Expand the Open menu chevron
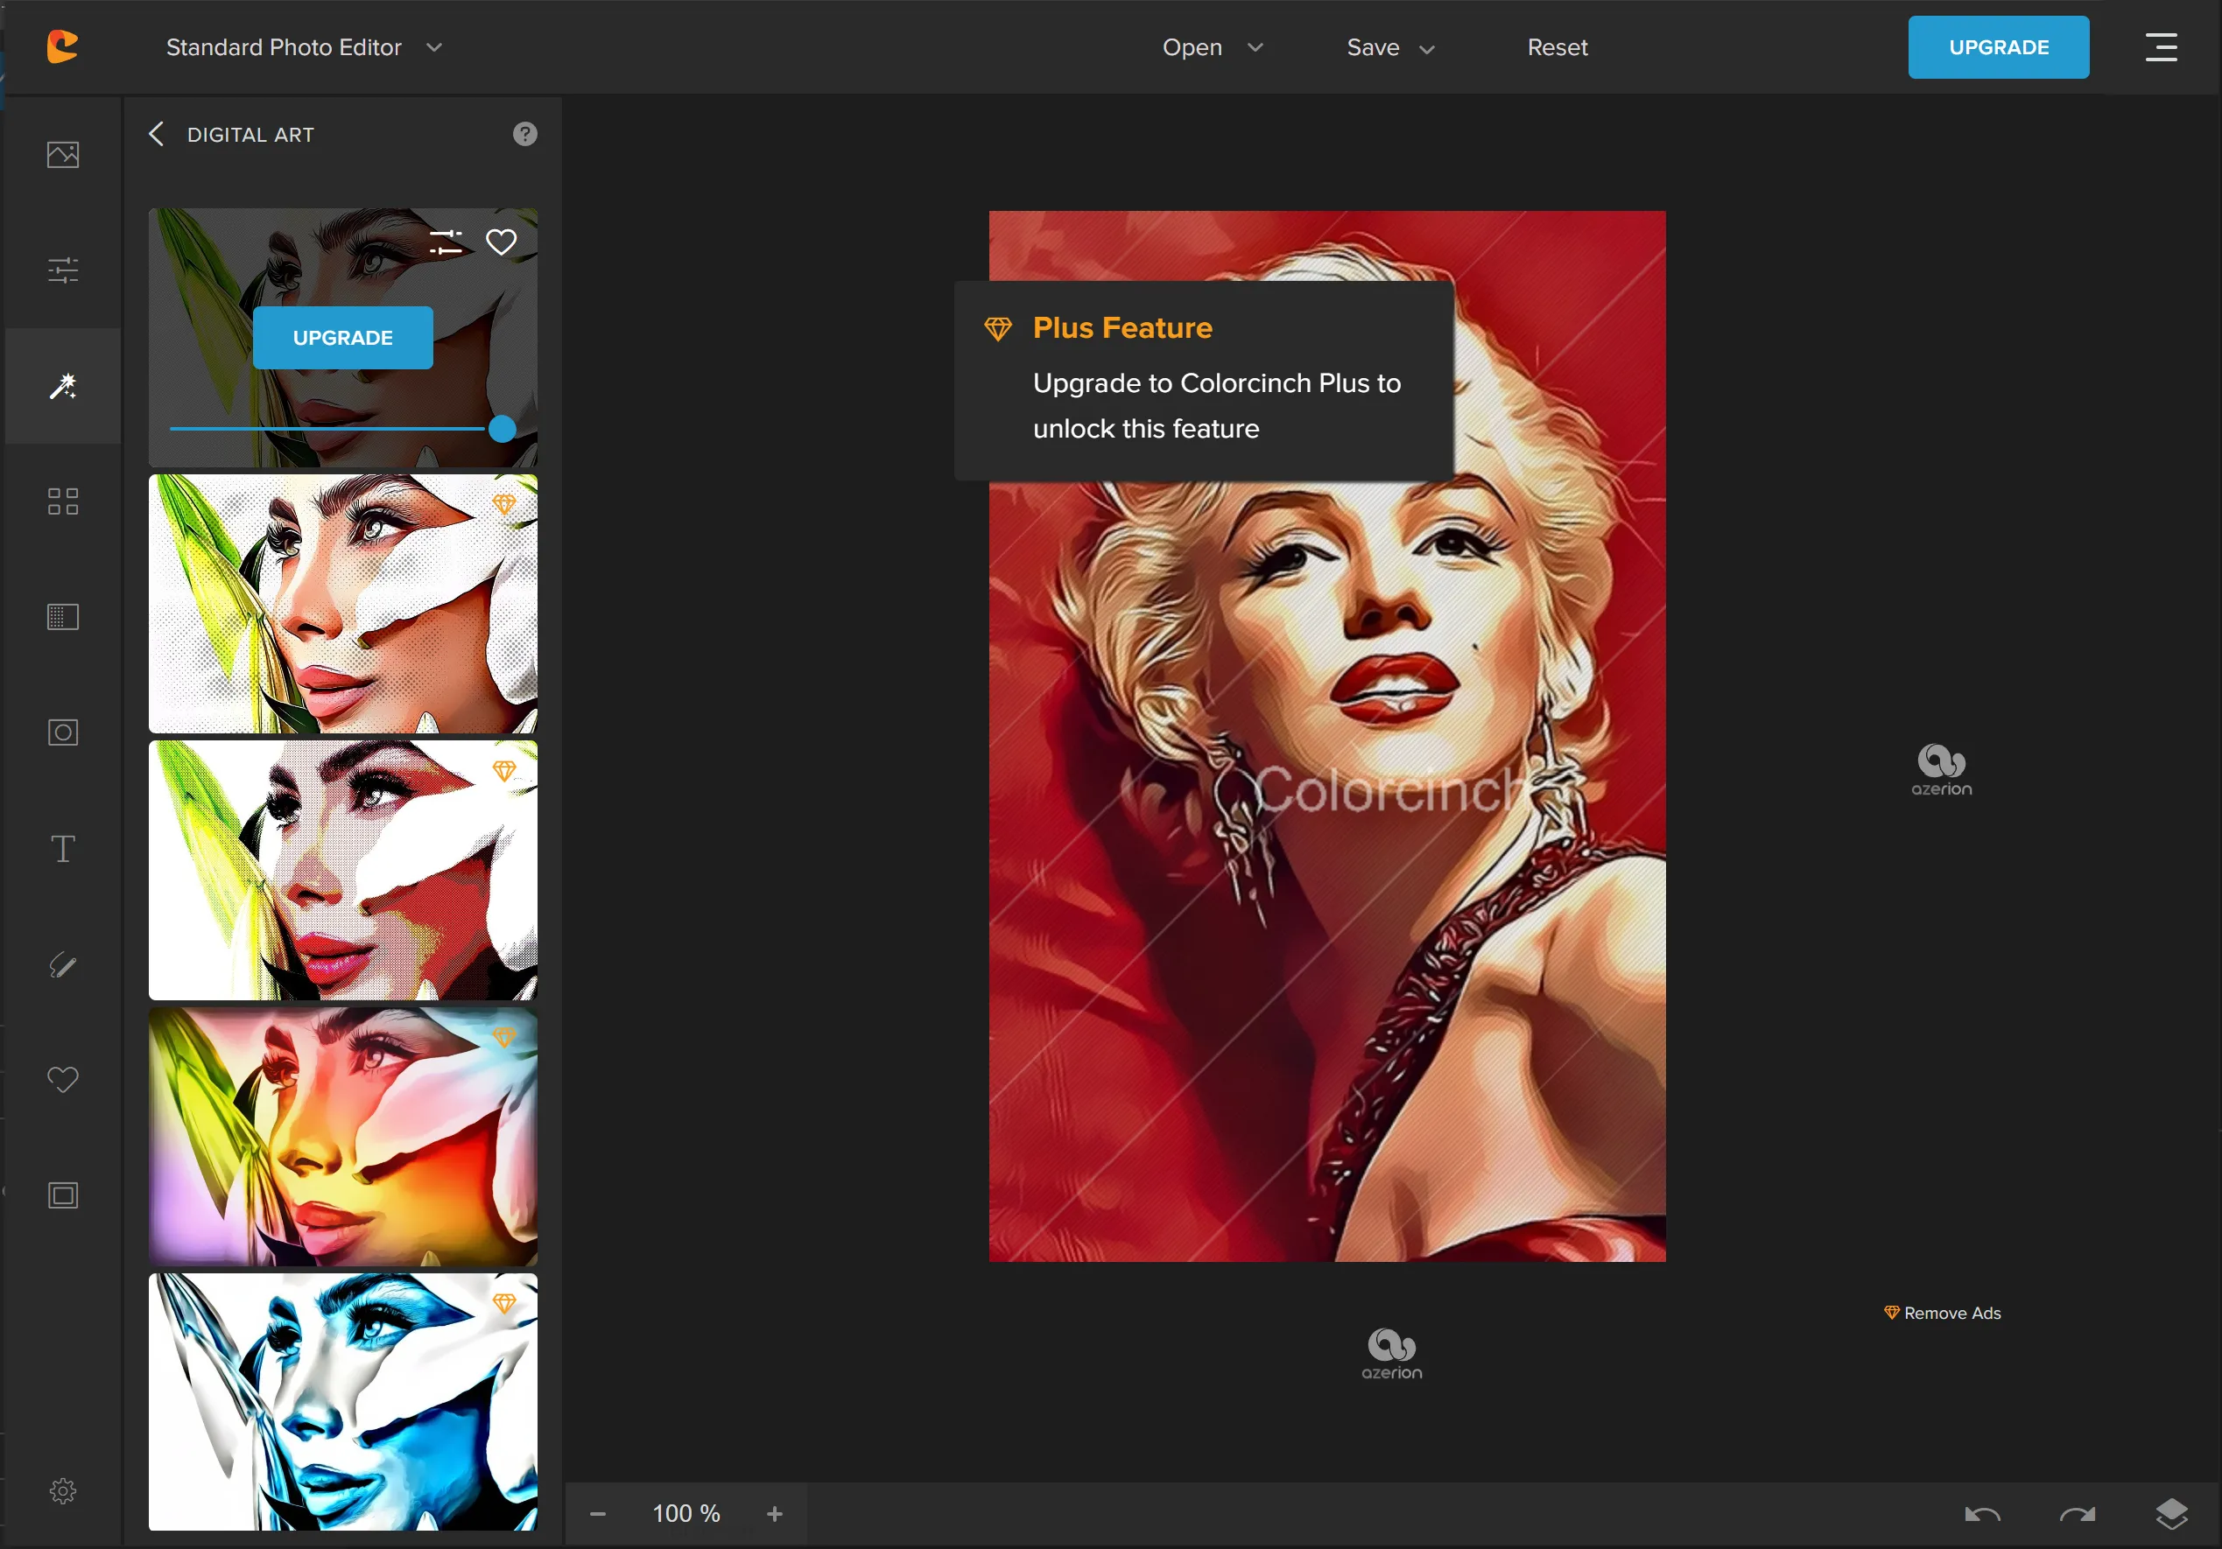Screen dimensions: 2222x1549 [x=1255, y=47]
